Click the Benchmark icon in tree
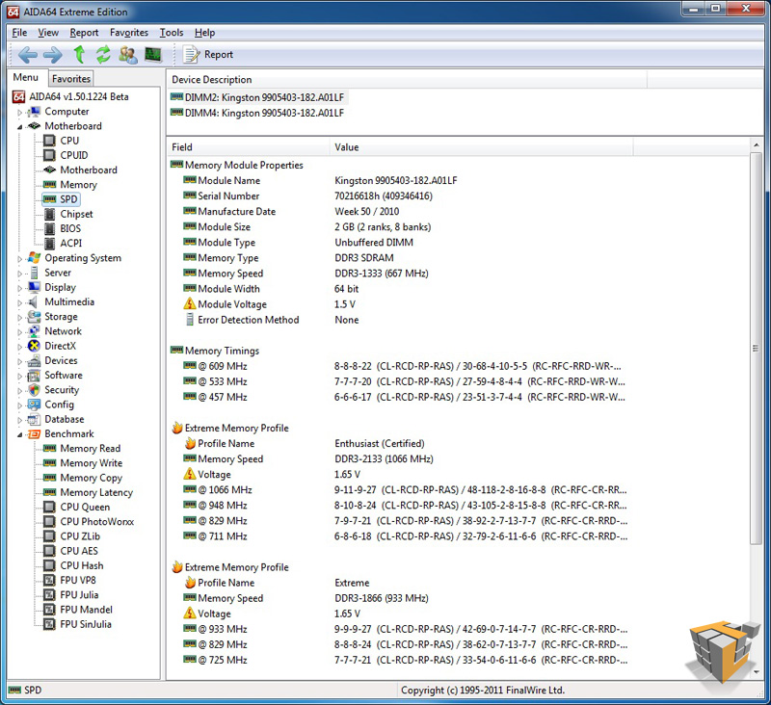This screenshot has height=705, width=771. click(x=34, y=433)
